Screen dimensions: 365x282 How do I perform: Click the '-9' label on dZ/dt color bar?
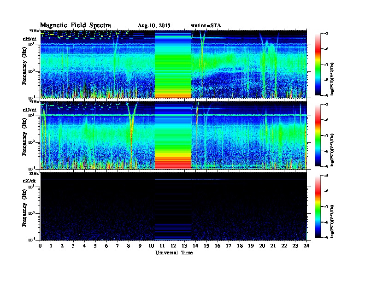pos(325,237)
